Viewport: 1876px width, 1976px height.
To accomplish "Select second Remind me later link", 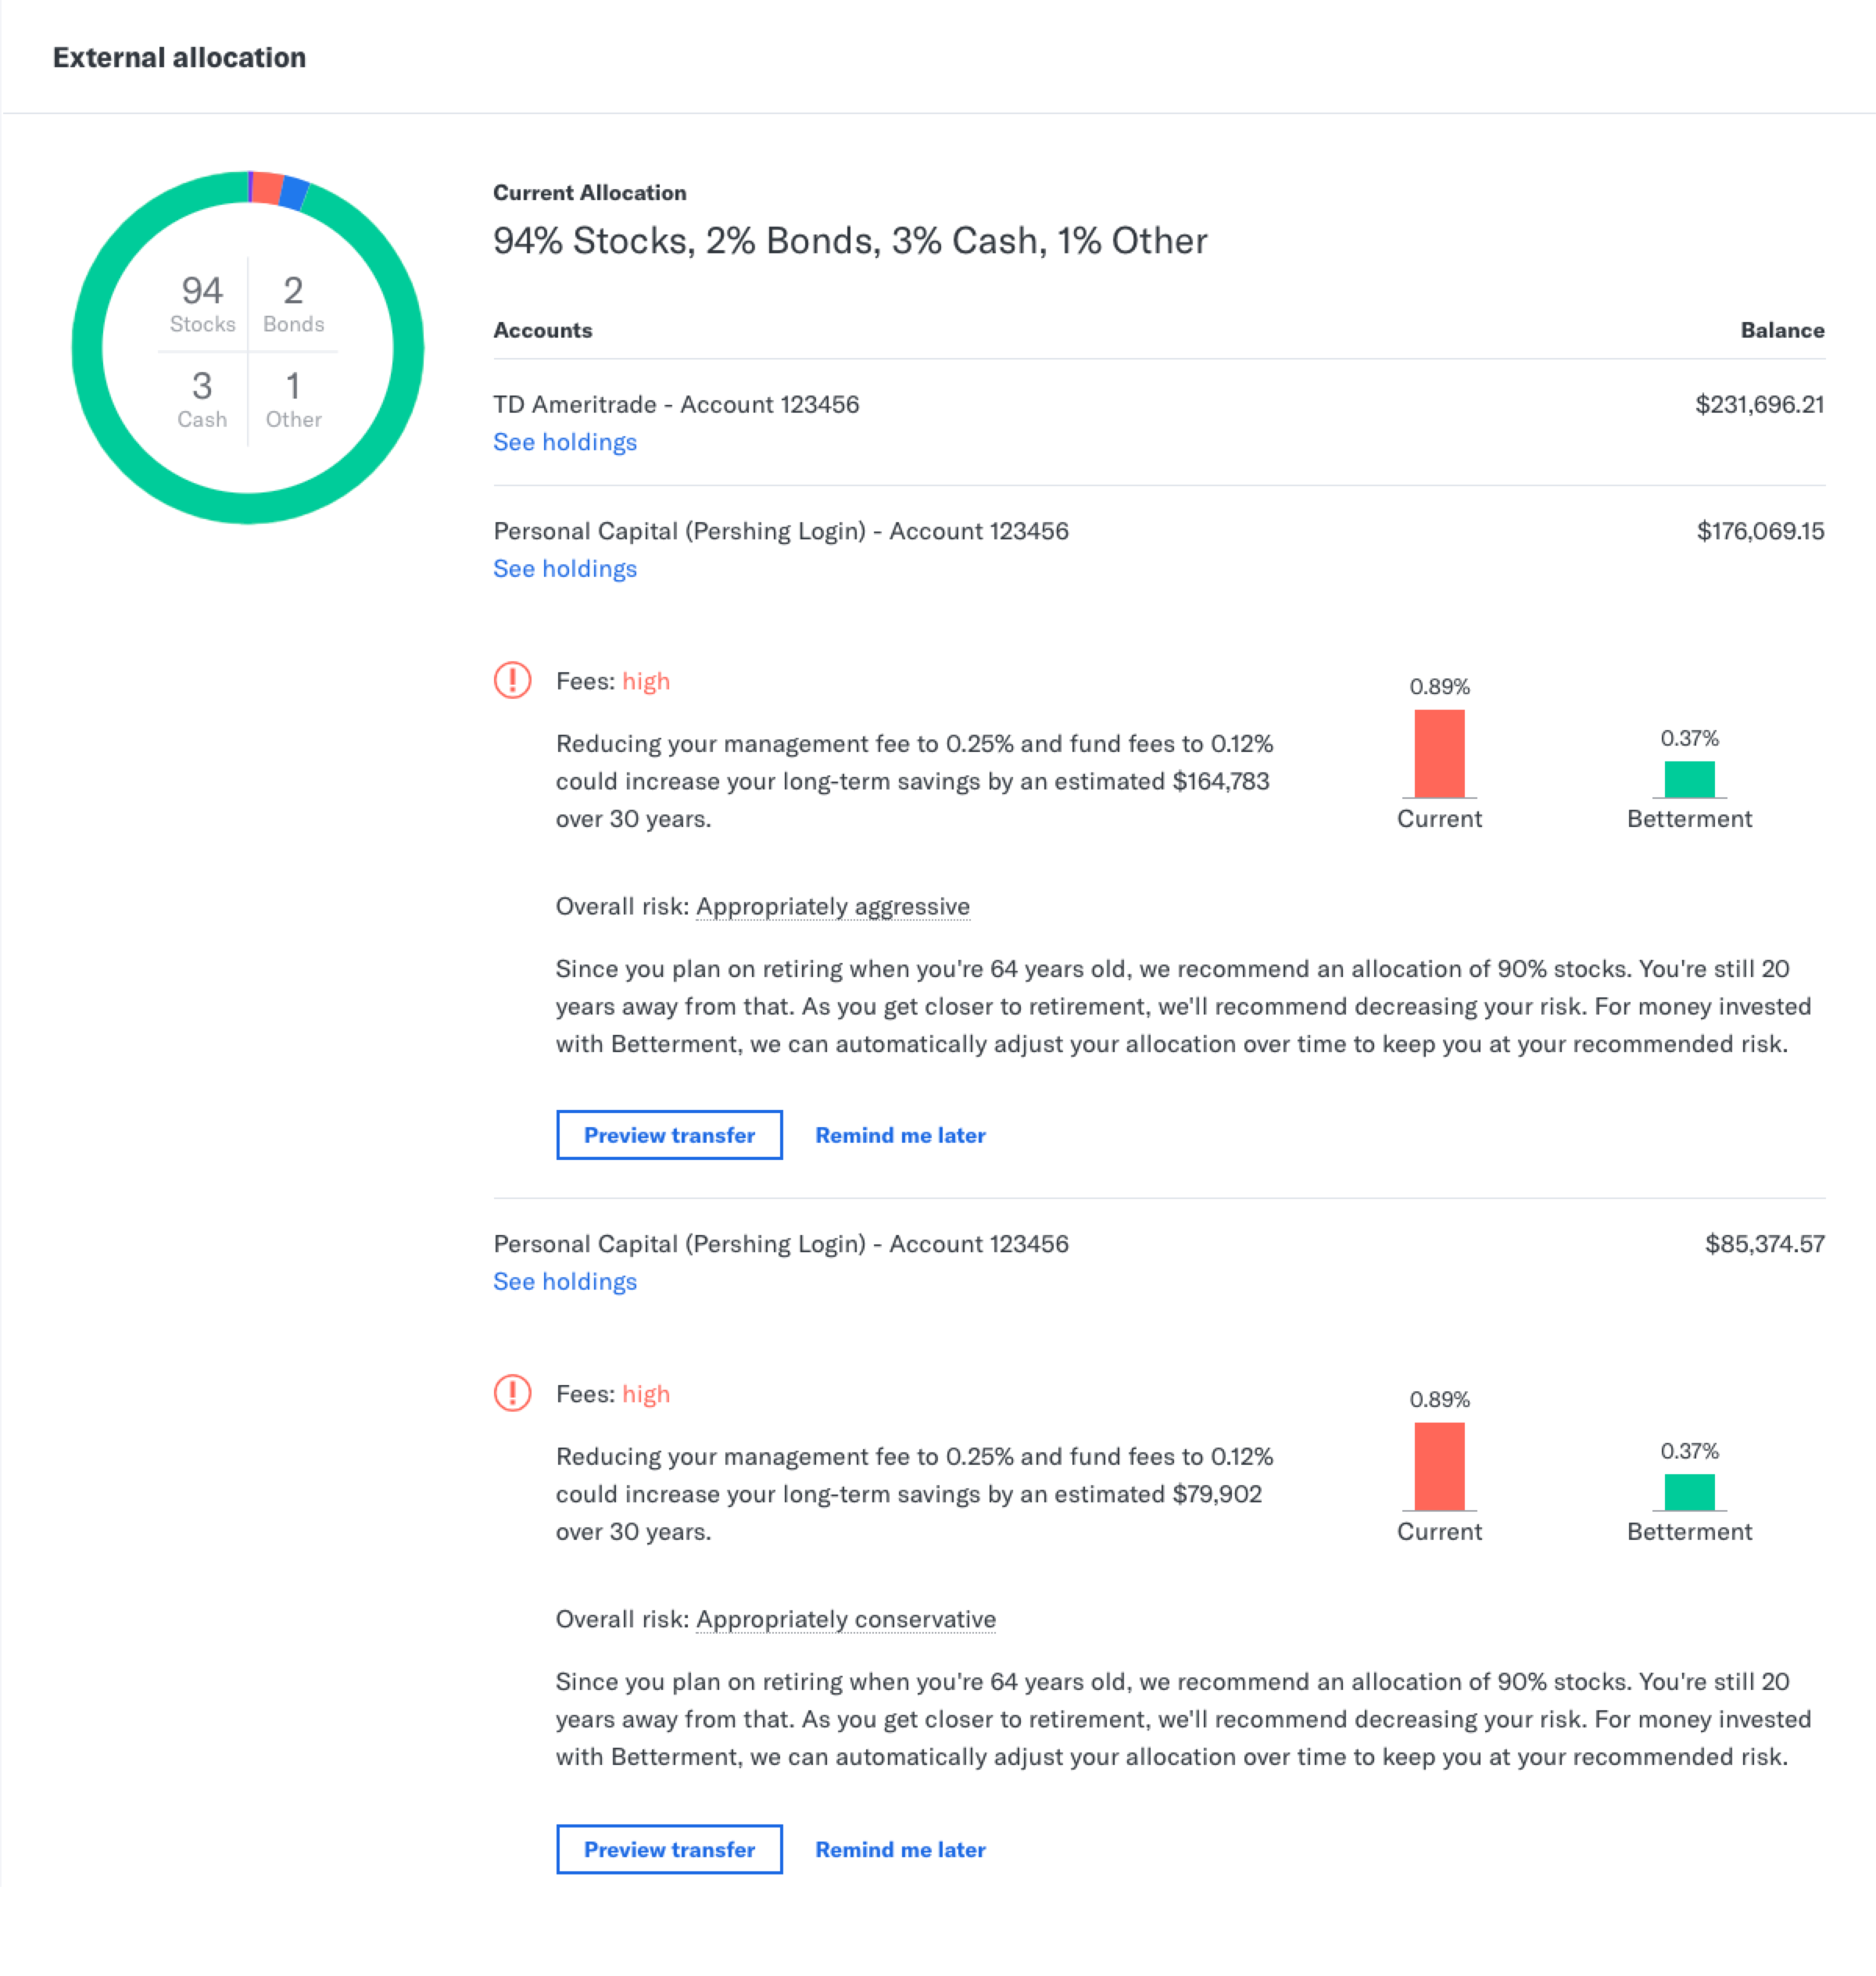I will (900, 1849).
